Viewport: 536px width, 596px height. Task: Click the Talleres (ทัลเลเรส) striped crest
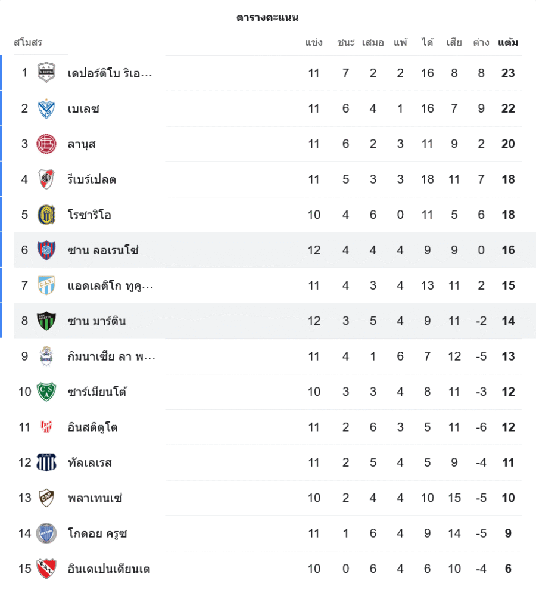pyautogui.click(x=46, y=462)
